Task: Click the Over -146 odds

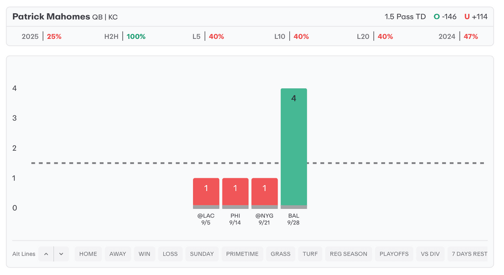Action: (445, 17)
